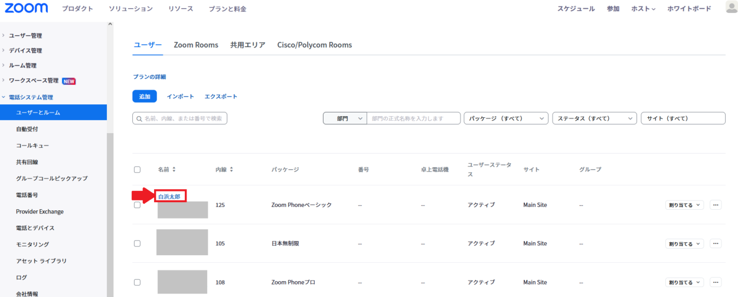Switch to the Zoom Rooms tab
738x297 pixels.
[x=196, y=45]
